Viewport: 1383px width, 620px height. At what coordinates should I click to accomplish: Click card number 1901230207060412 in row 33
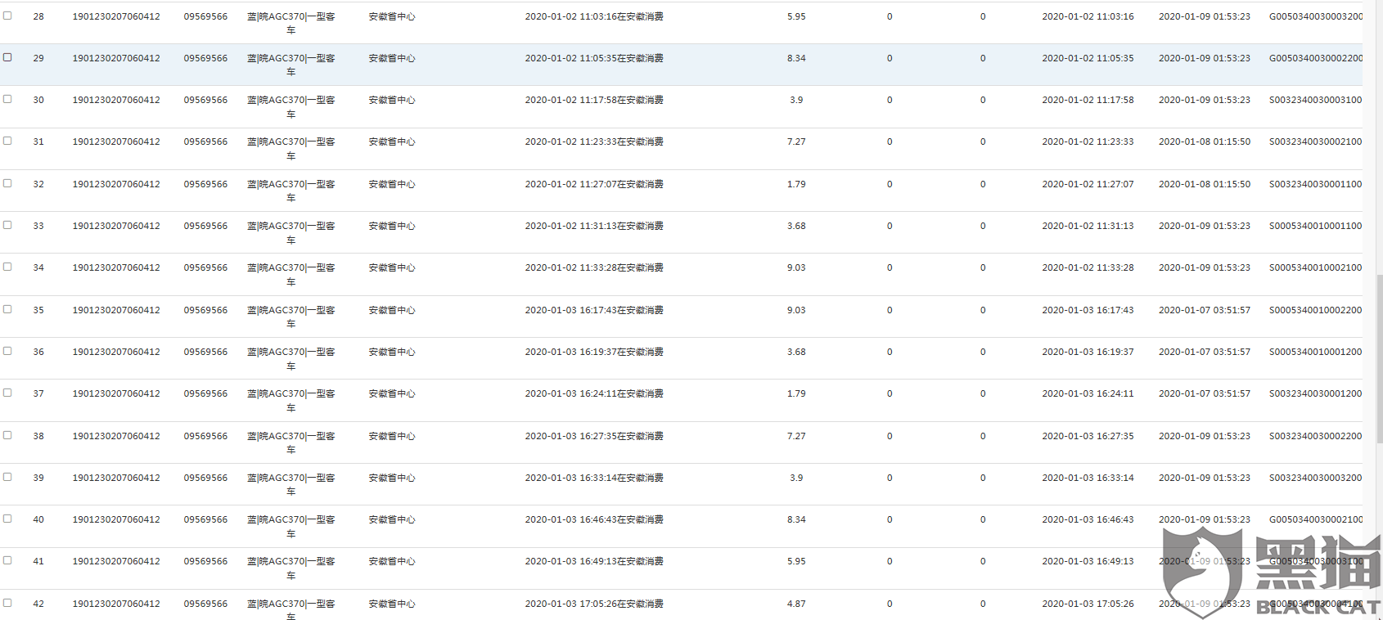click(x=116, y=226)
